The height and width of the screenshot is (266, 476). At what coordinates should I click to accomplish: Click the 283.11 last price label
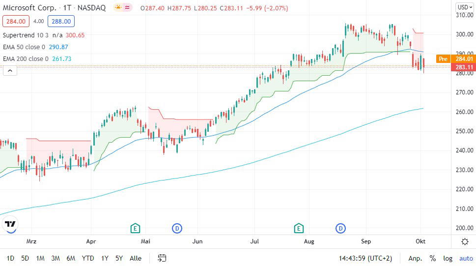[463, 67]
